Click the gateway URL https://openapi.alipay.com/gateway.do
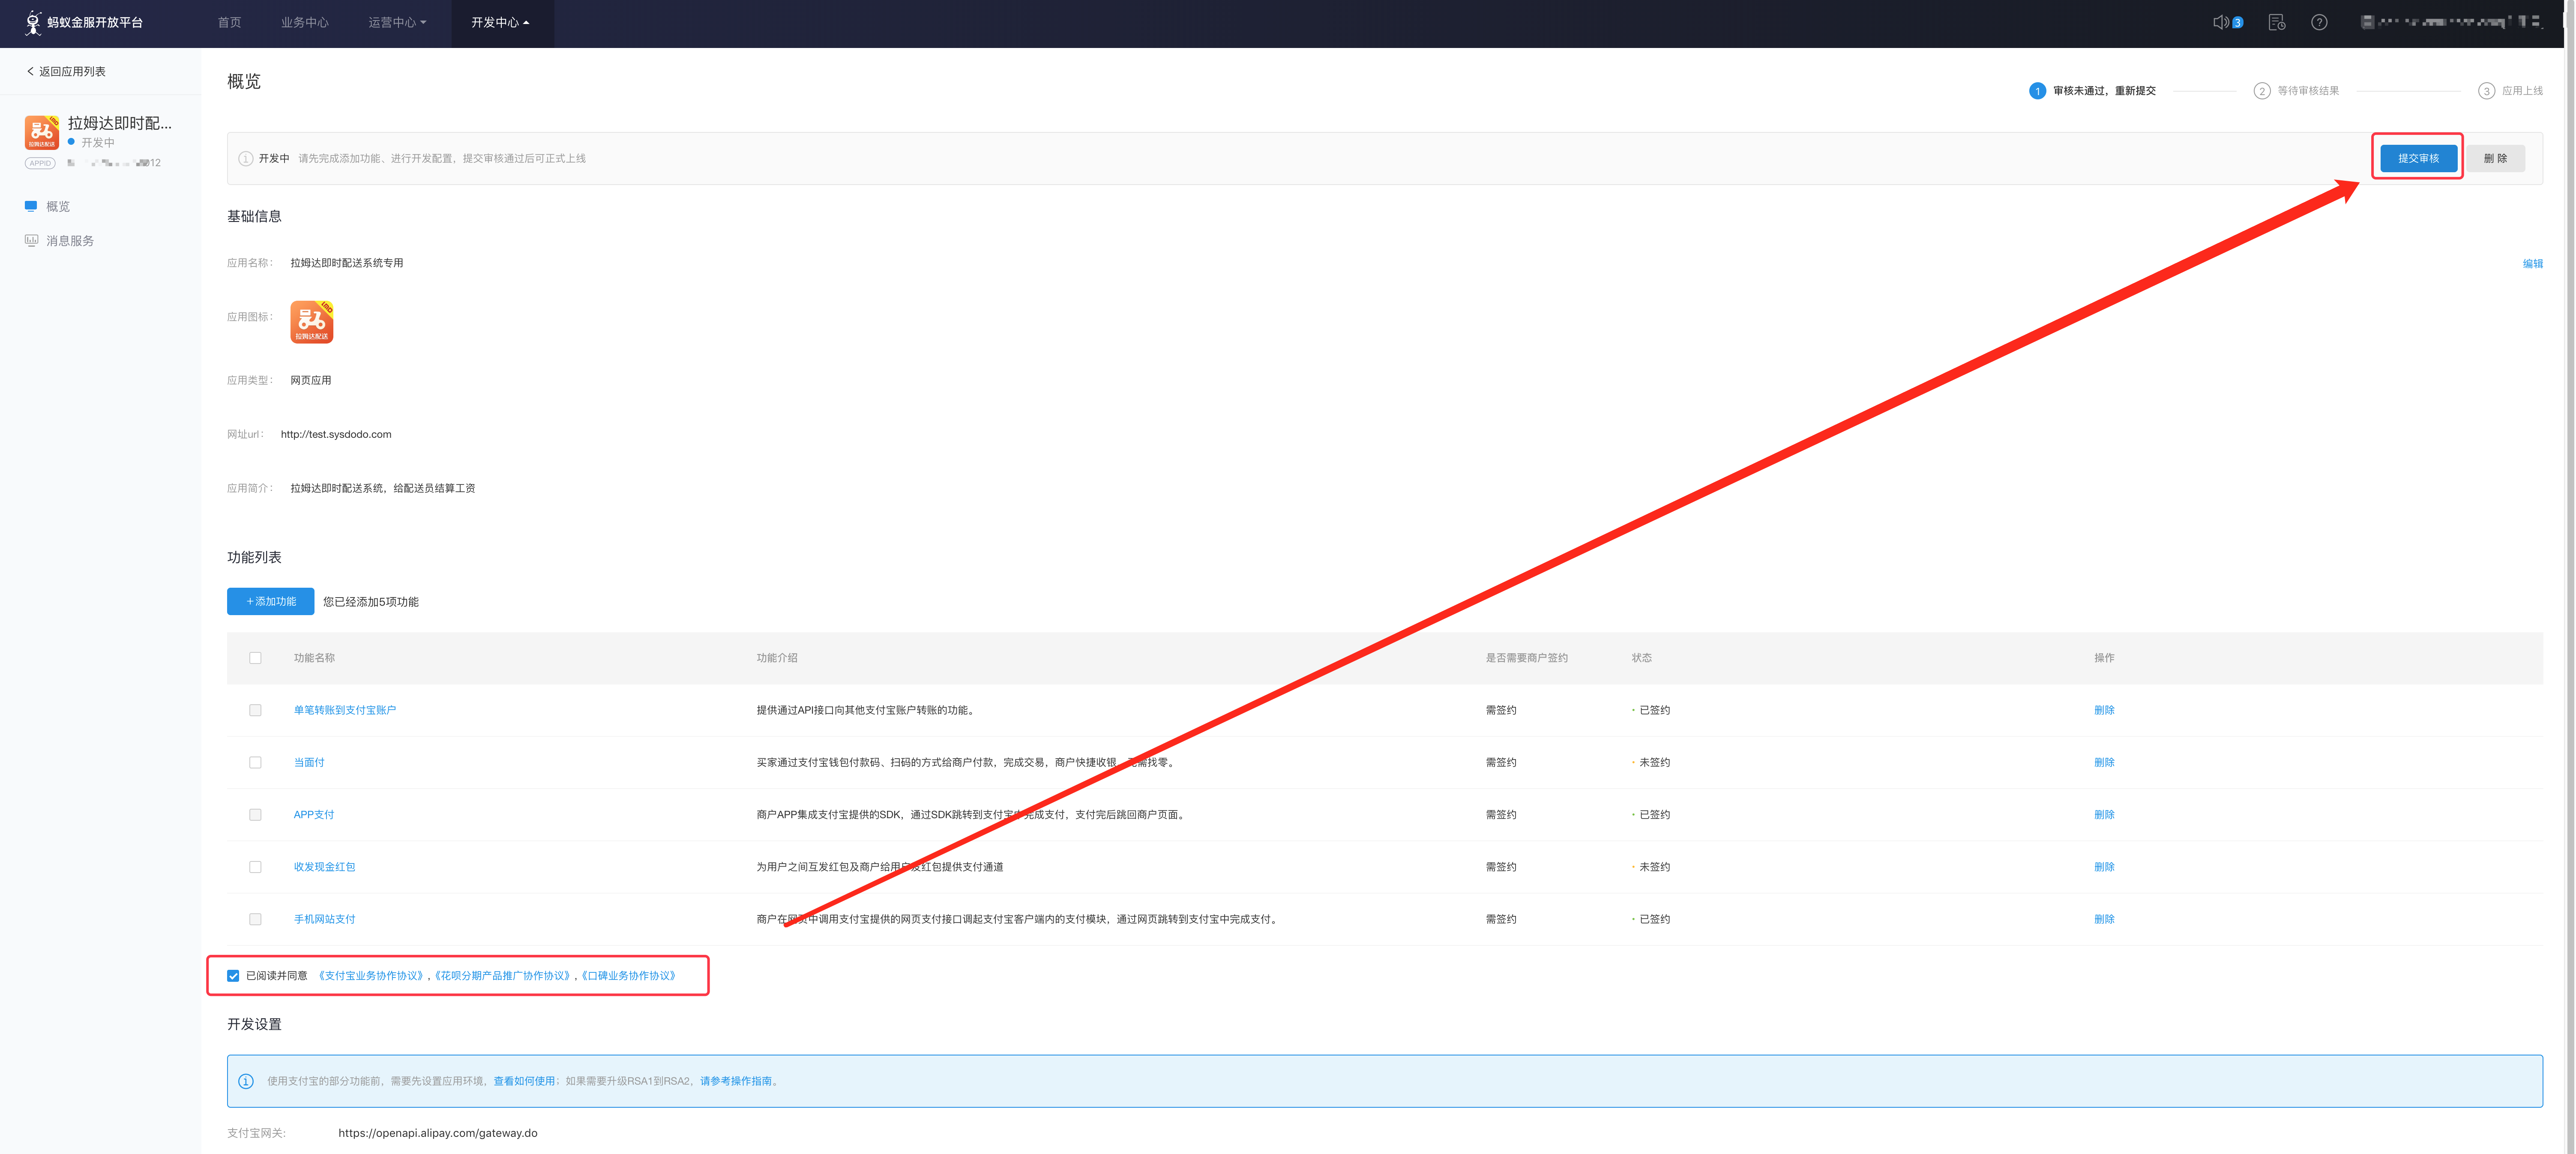Image resolution: width=2576 pixels, height=1154 pixels. point(438,1133)
